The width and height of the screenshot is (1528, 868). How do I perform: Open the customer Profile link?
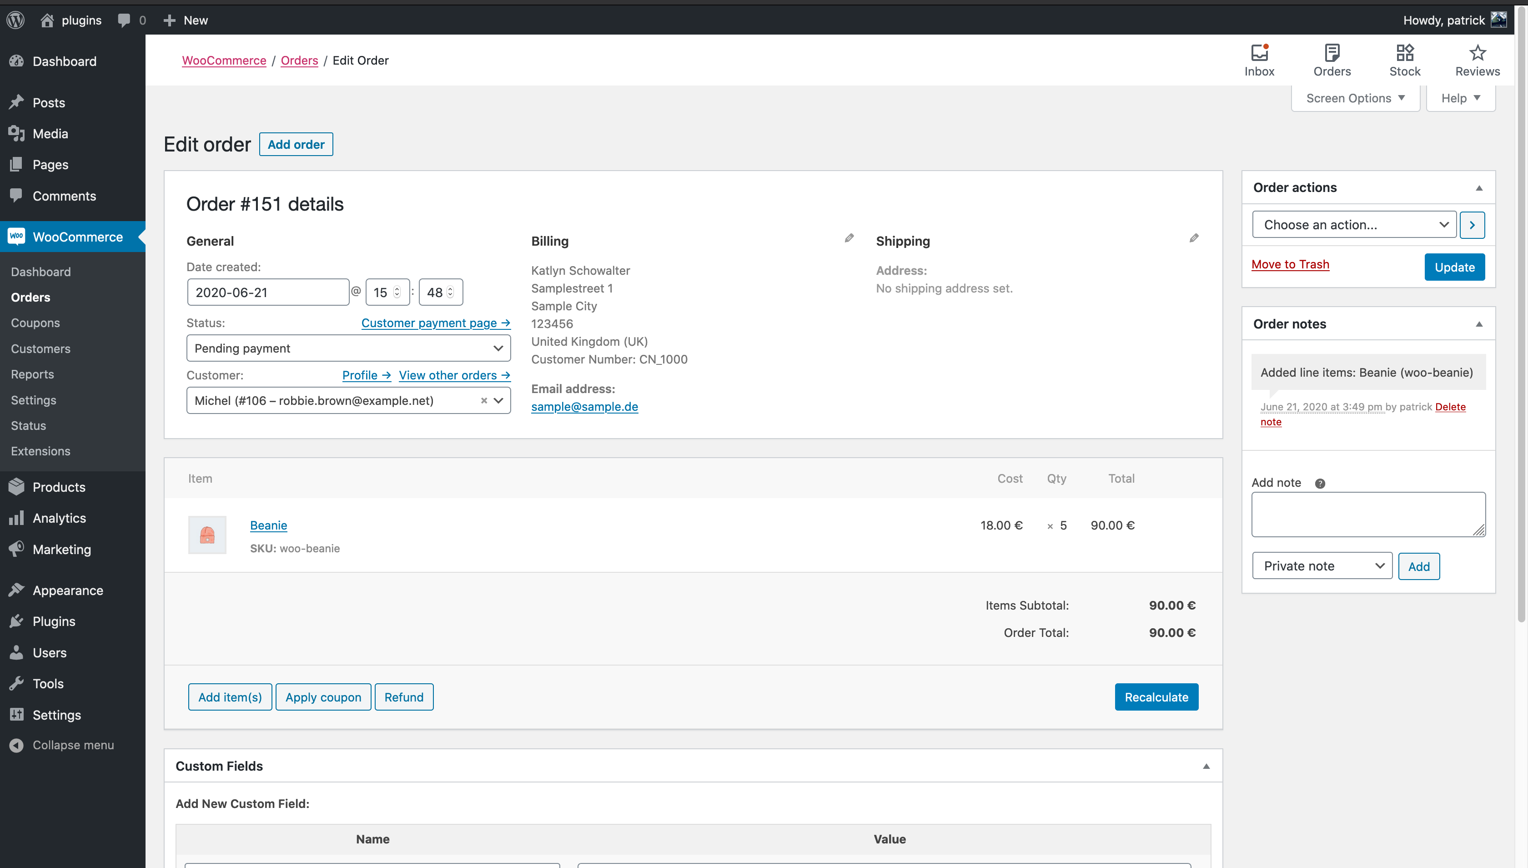point(366,375)
